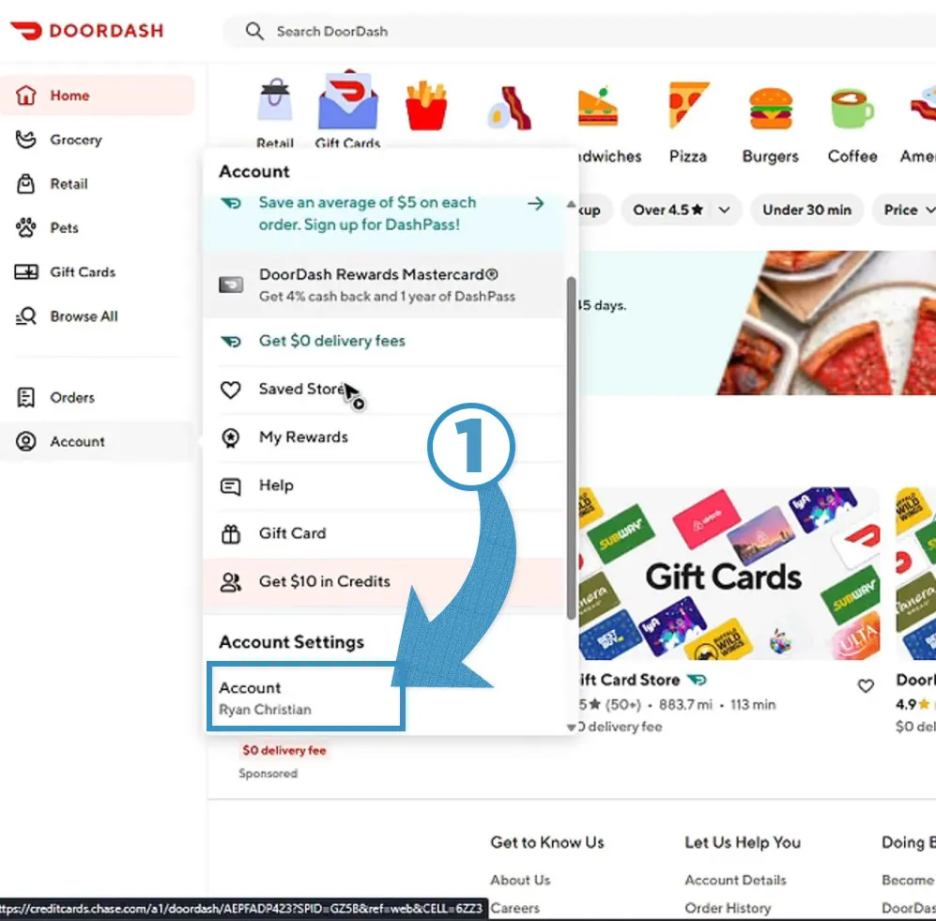Select the Retail shopping bag category
Screen dimensions: 936x921
(274, 113)
